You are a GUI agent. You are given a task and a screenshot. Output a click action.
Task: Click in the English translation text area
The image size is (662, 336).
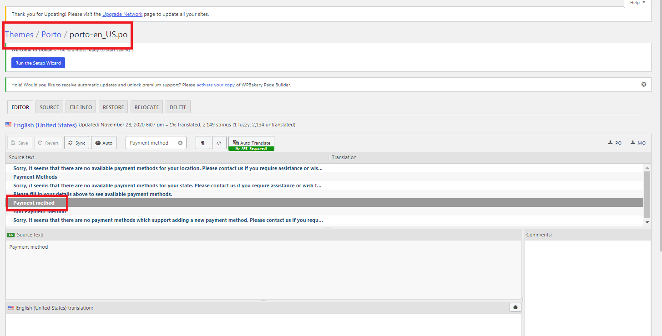pyautogui.click(x=263, y=325)
